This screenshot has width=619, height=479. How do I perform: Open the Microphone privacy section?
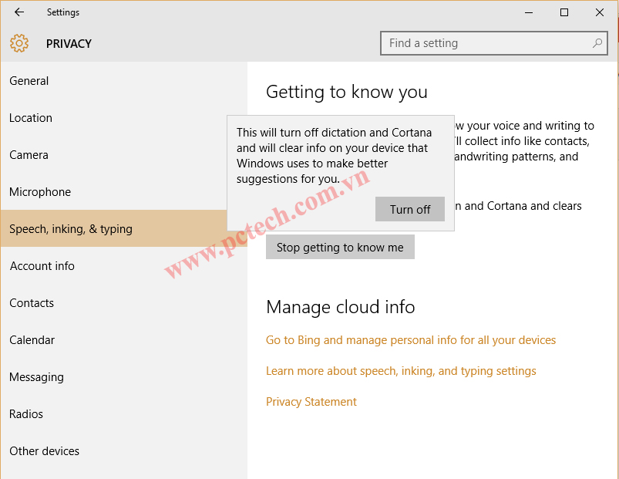tap(39, 191)
